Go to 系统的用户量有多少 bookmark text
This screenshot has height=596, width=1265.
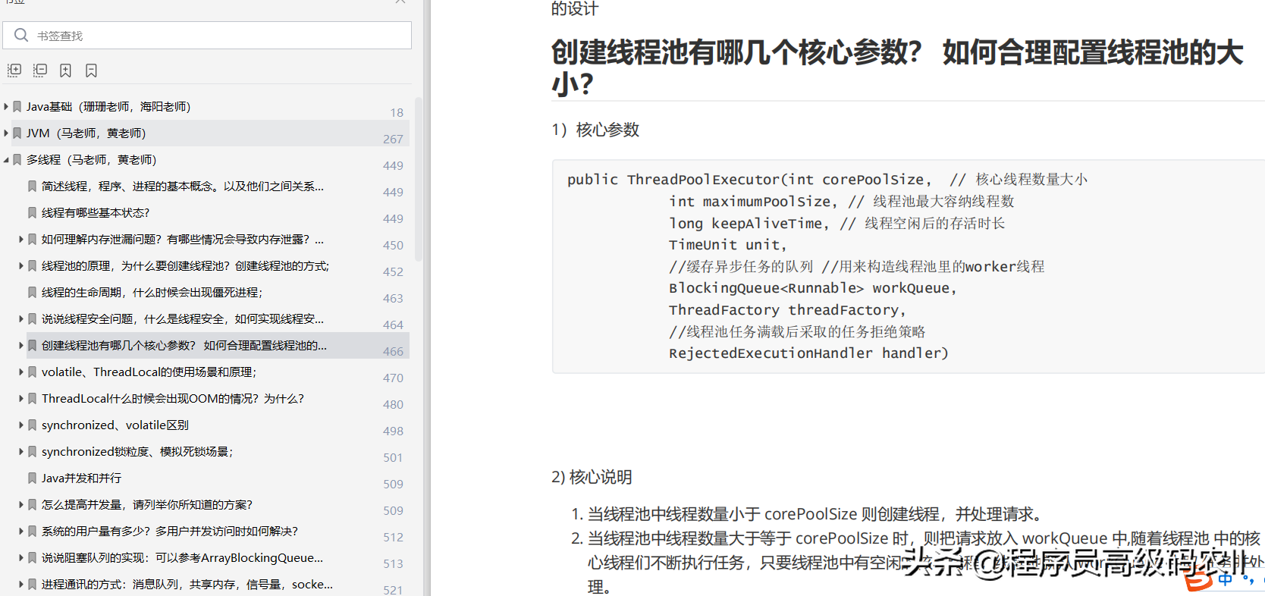coord(170,532)
